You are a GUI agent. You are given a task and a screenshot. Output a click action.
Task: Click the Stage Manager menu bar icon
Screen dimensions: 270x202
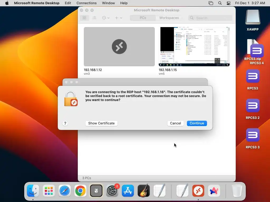[211, 3]
